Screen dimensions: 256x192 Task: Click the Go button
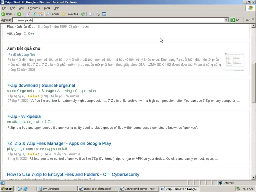(x=235, y=20)
